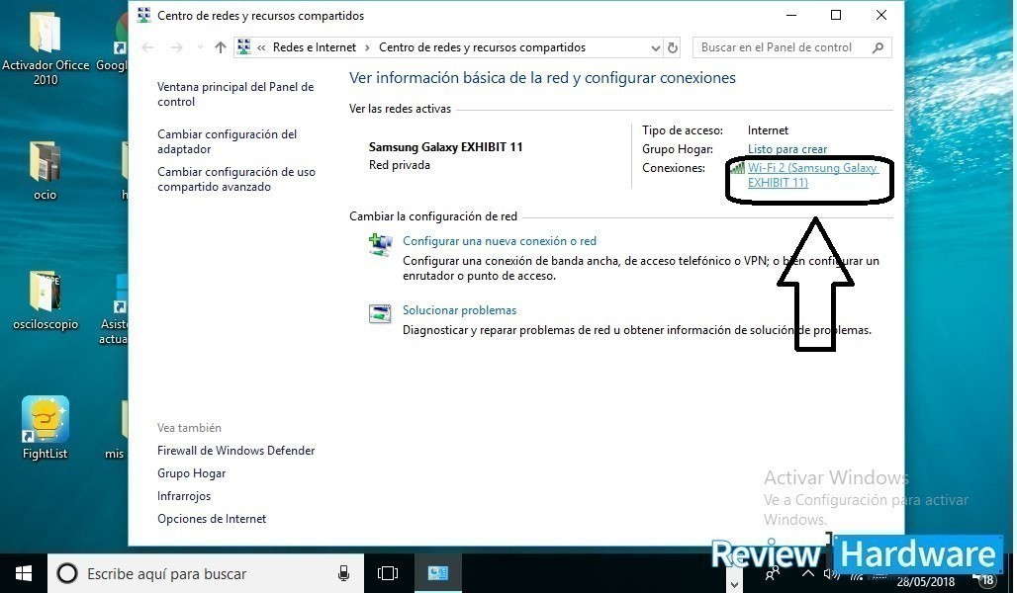Open 'Ventana principal del Panel de control'

tap(235, 94)
